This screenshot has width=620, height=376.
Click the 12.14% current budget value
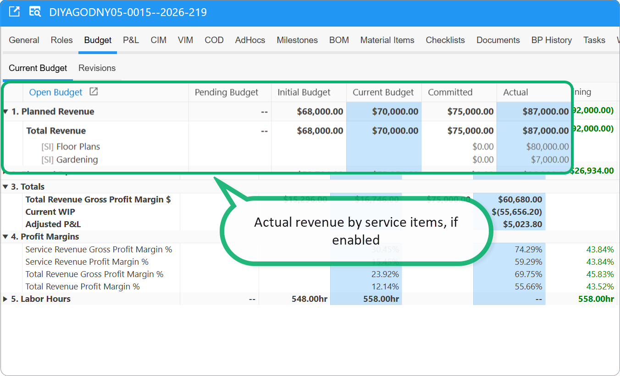point(385,287)
